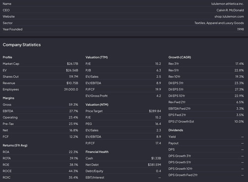Screen dimensions: 248x182
Task: Click Operating margin value 23.4%
Action: (x=73, y=118)
